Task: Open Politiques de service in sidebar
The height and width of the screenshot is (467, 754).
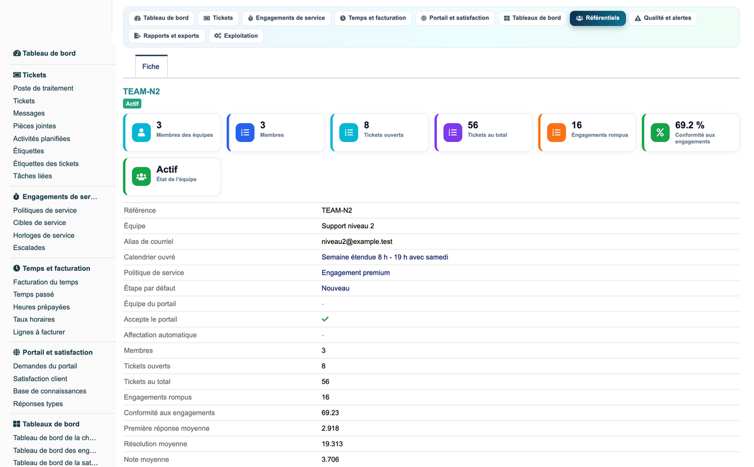Action: (x=45, y=211)
